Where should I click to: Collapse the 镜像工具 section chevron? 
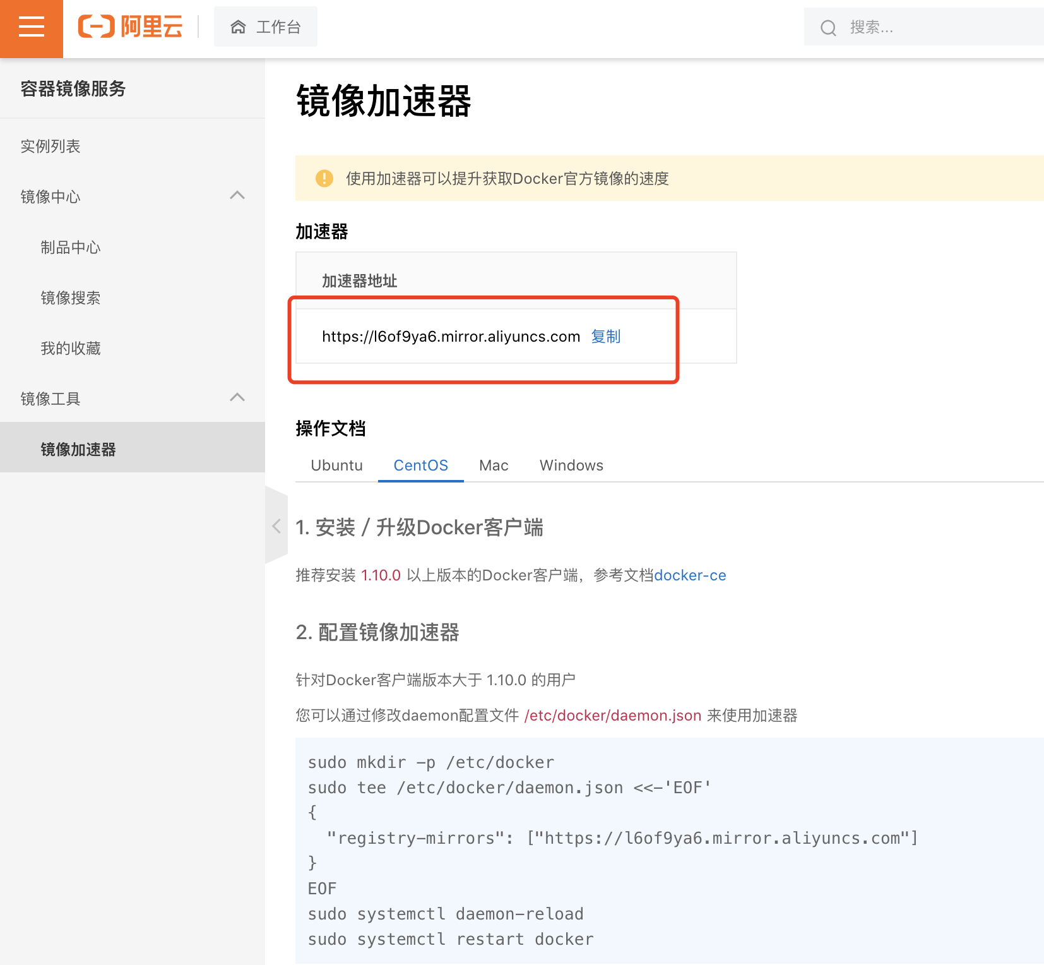coord(237,398)
